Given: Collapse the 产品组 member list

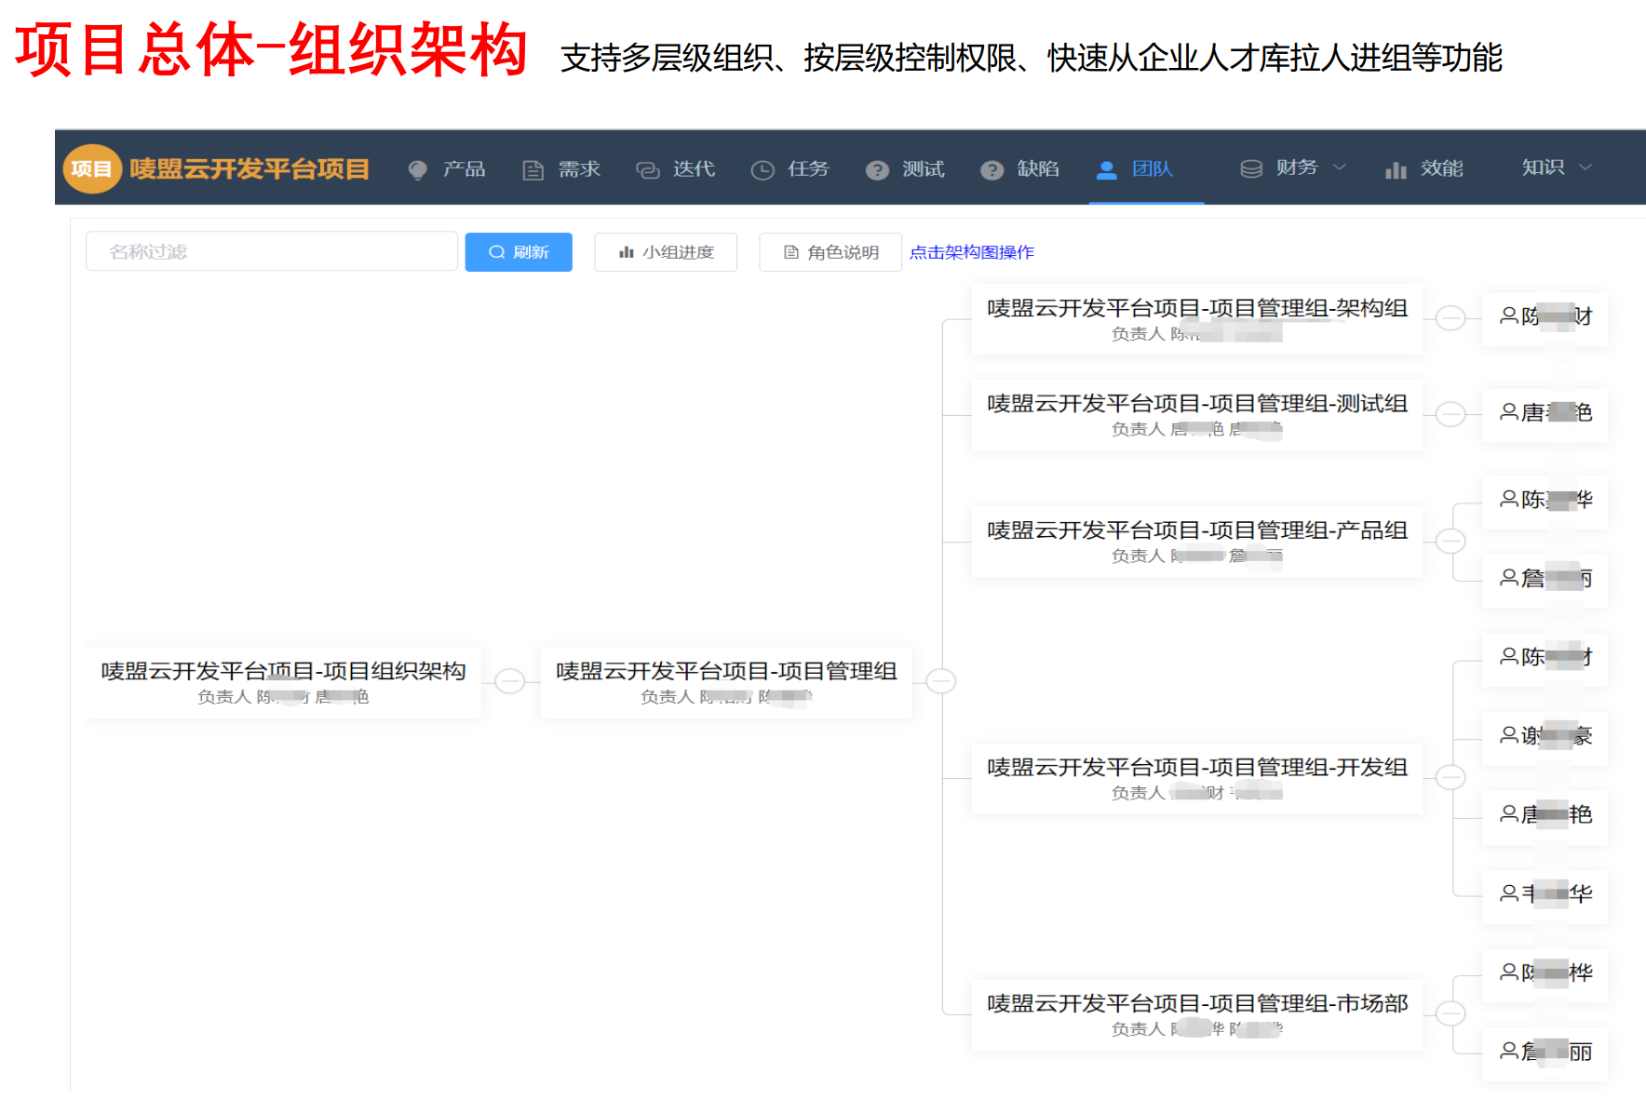Looking at the screenshot, I should [x=1450, y=541].
